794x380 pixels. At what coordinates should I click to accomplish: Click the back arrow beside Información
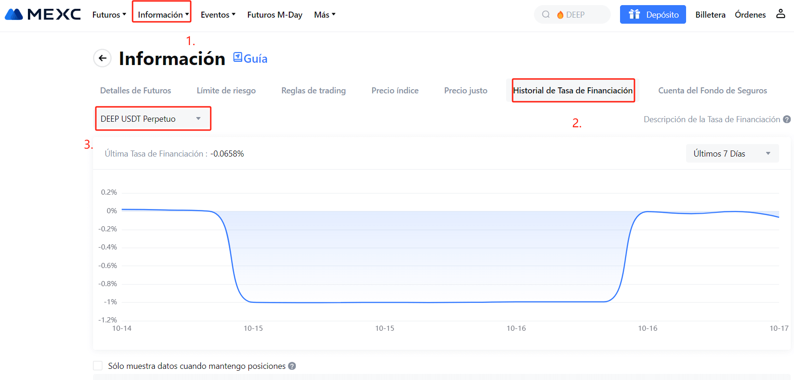point(102,59)
